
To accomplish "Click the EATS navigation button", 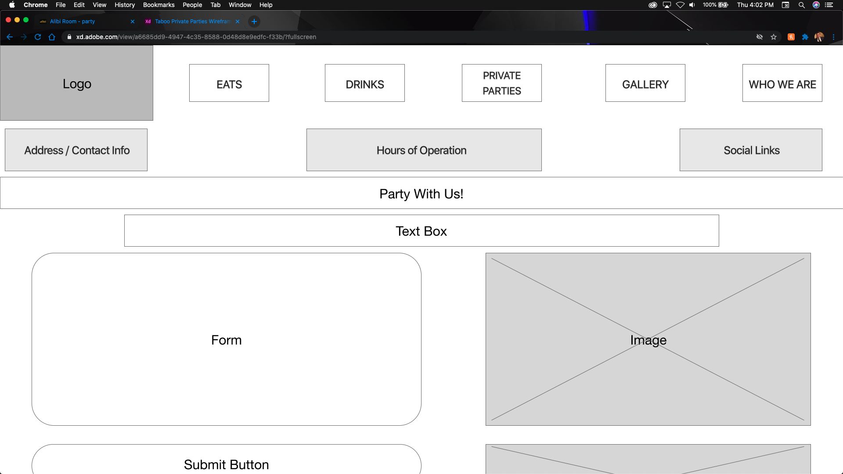I will click(x=229, y=83).
